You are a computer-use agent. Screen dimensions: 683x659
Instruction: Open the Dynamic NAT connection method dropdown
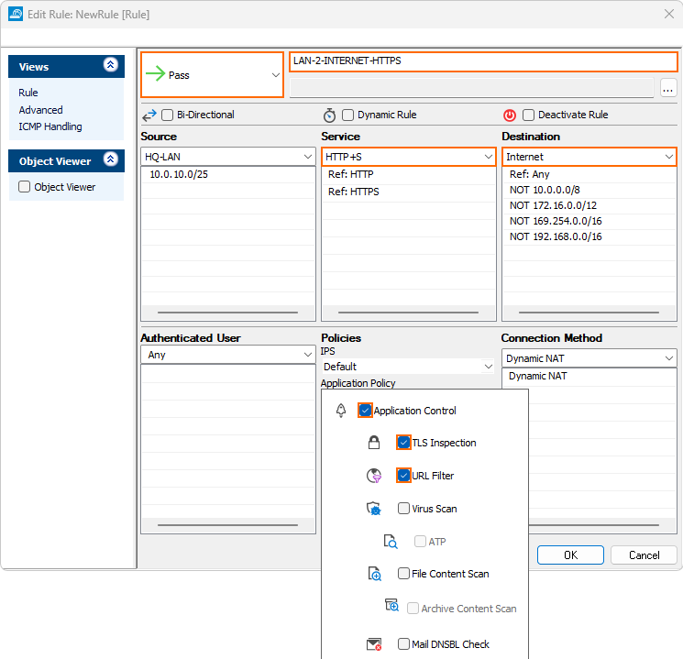pos(589,358)
